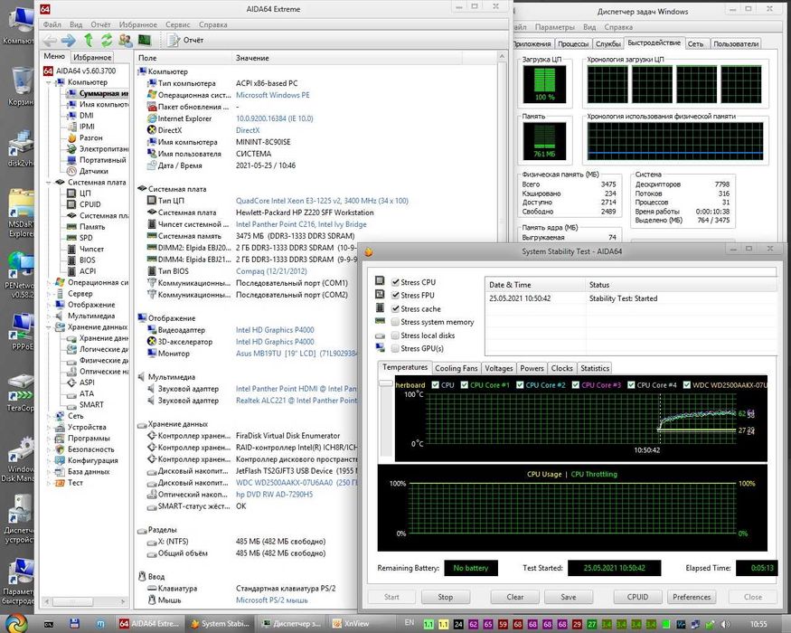The width and height of the screenshot is (791, 633).
Task: Switch to the Cooling Fans tab
Action: point(456,368)
